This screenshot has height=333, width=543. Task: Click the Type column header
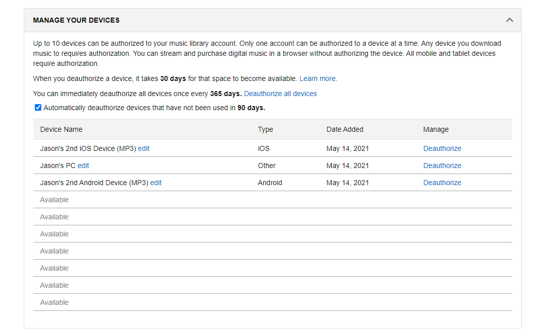(265, 130)
